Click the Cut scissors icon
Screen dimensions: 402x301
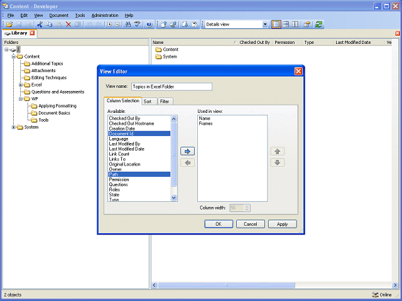coord(40,24)
